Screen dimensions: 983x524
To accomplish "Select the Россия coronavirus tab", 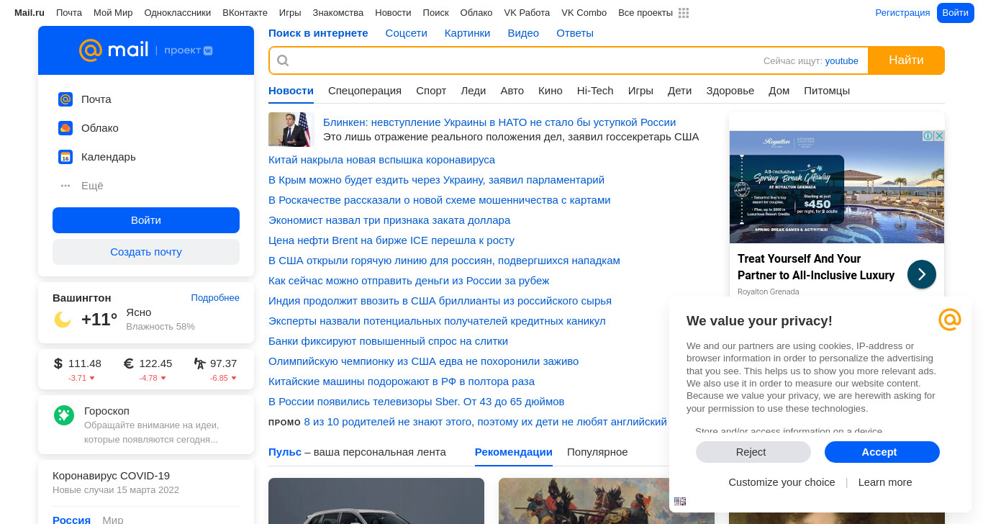I will click(x=71, y=520).
